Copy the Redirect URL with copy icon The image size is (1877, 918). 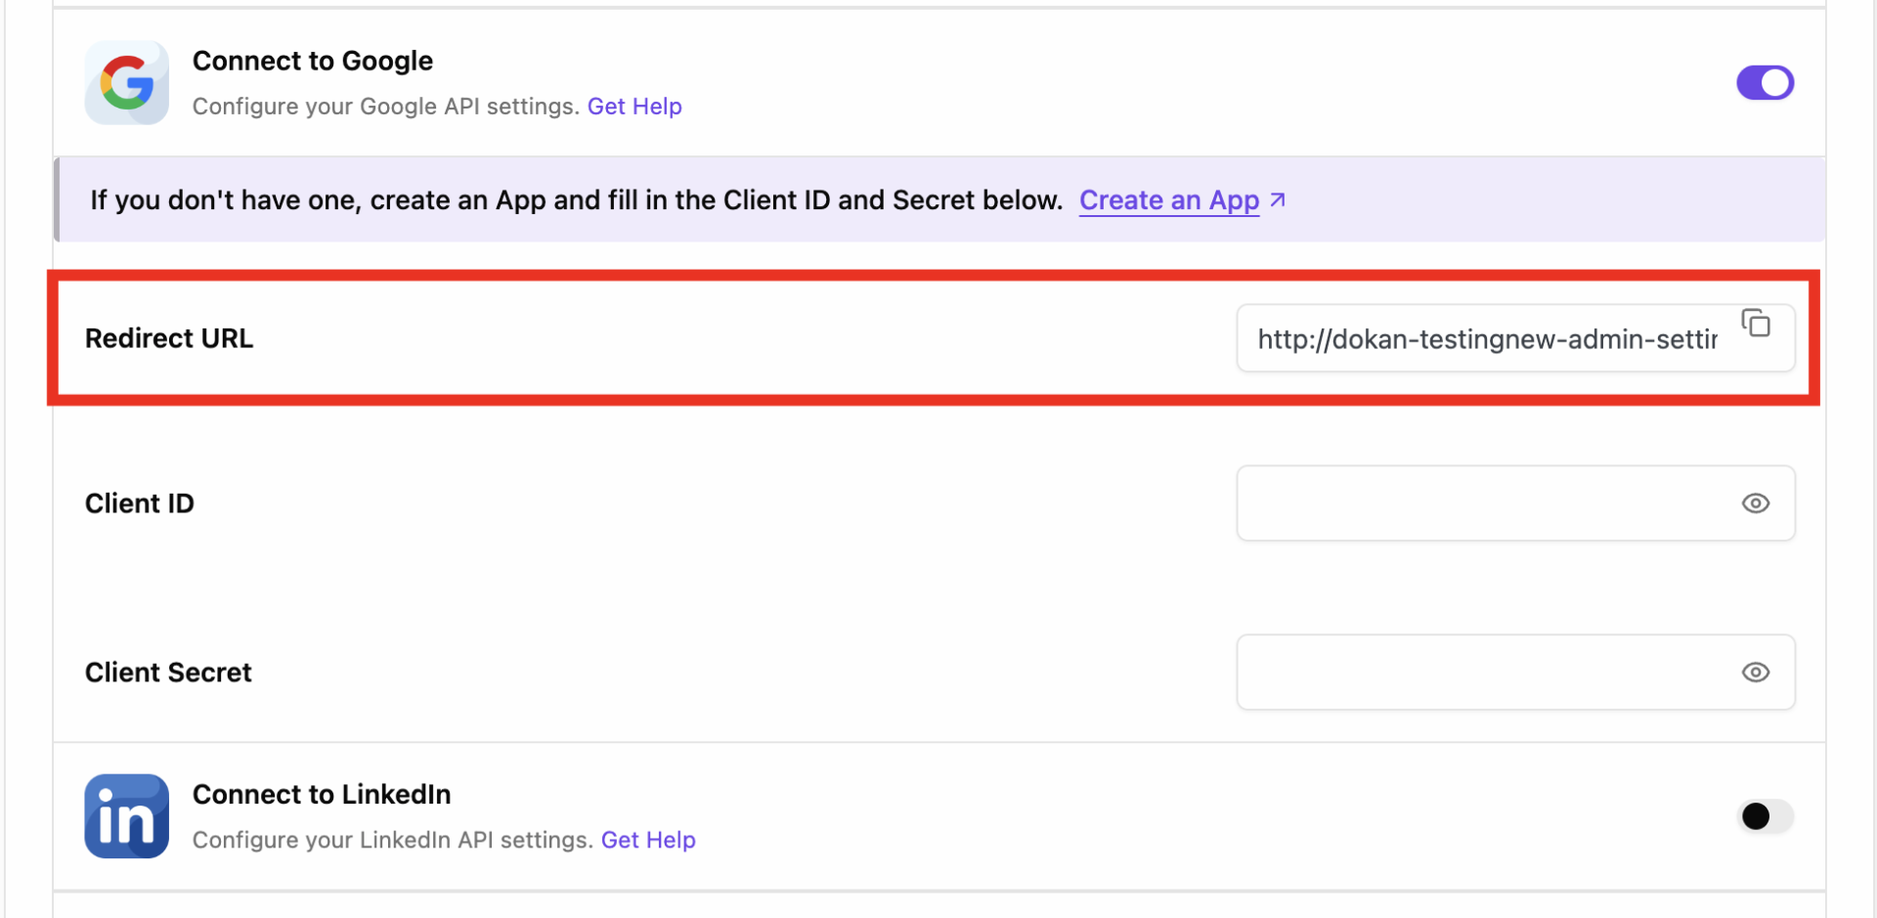1756,323
